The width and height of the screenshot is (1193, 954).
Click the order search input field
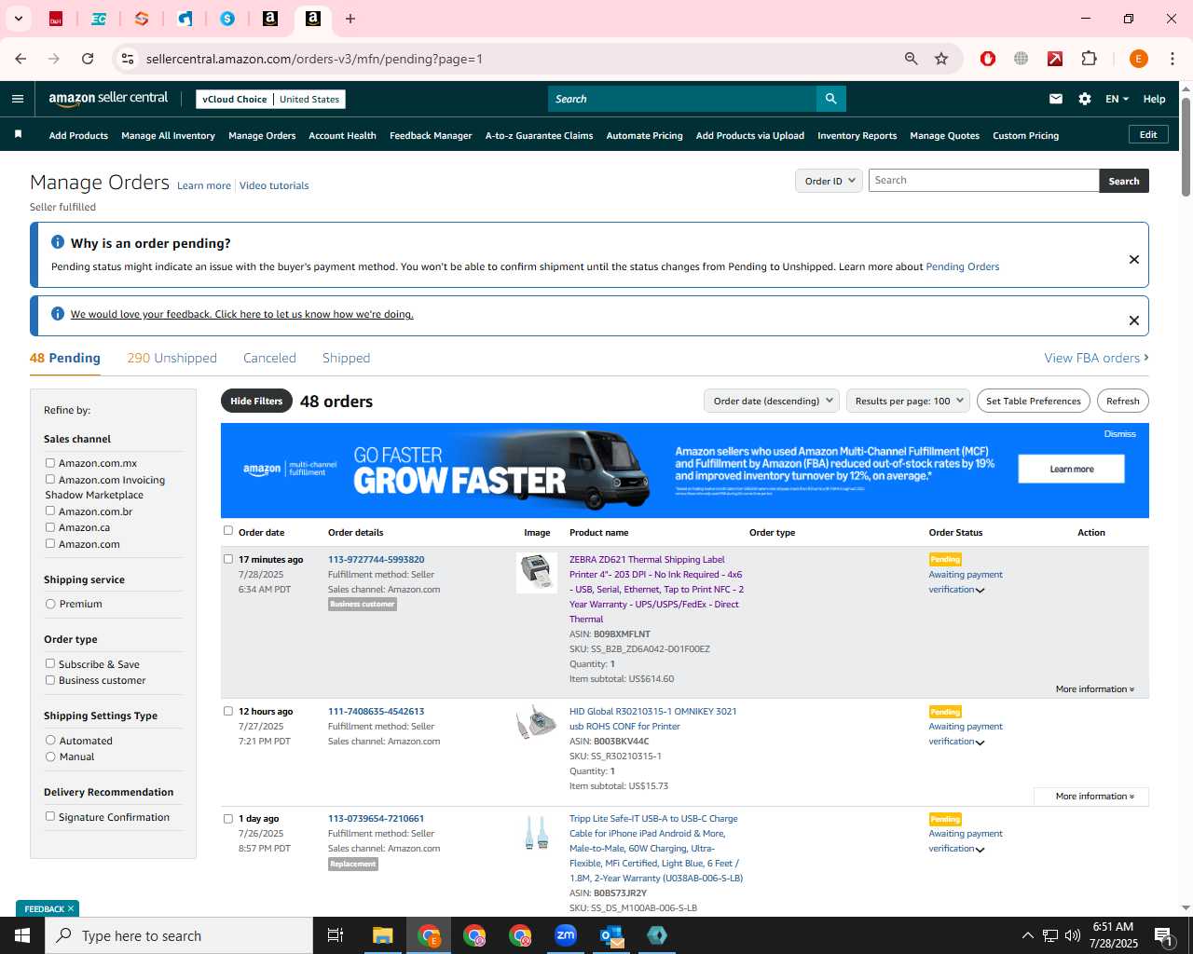[x=983, y=181]
